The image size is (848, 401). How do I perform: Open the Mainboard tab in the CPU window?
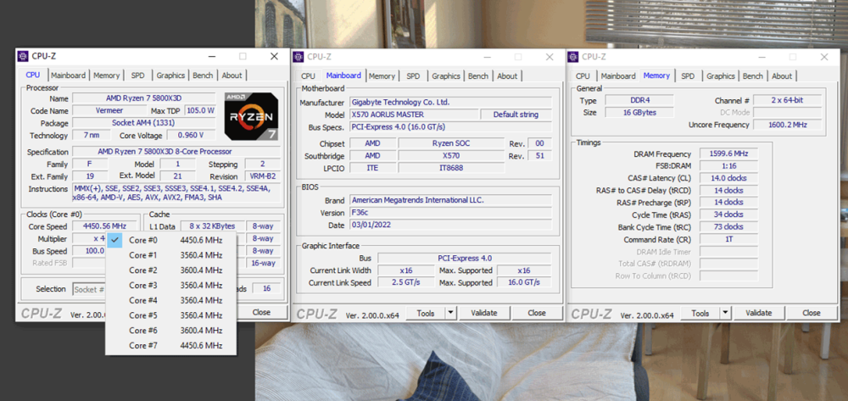pos(68,75)
